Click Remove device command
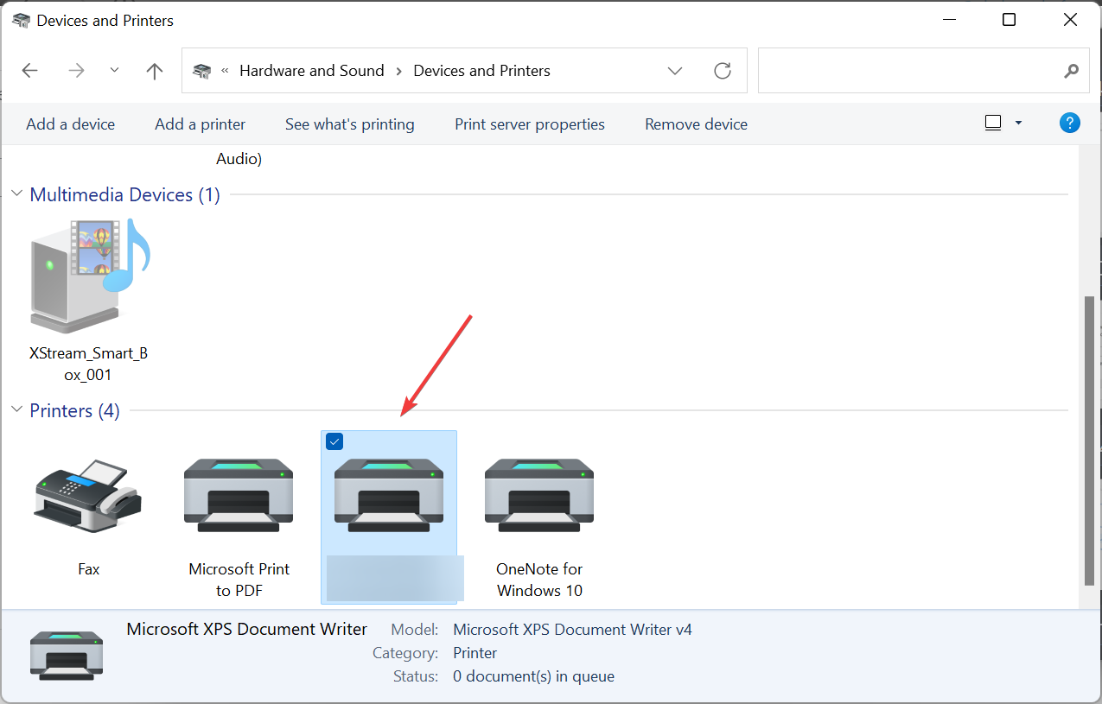 [x=696, y=124]
